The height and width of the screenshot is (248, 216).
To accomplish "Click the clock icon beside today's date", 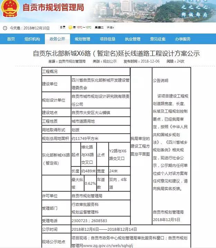I will (x=5, y=28).
